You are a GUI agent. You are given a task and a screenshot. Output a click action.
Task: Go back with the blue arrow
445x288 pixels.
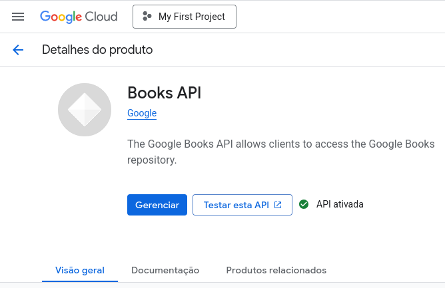[18, 50]
